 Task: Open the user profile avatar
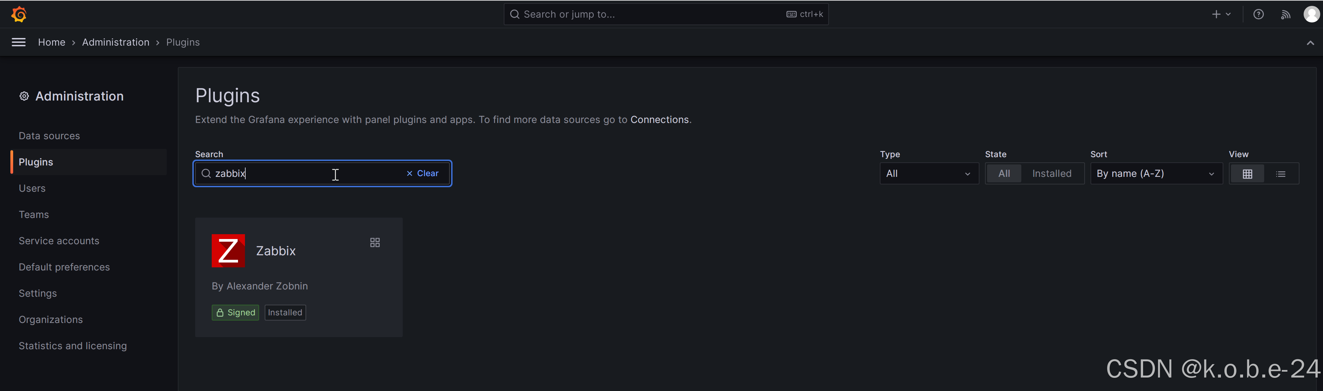click(x=1312, y=15)
